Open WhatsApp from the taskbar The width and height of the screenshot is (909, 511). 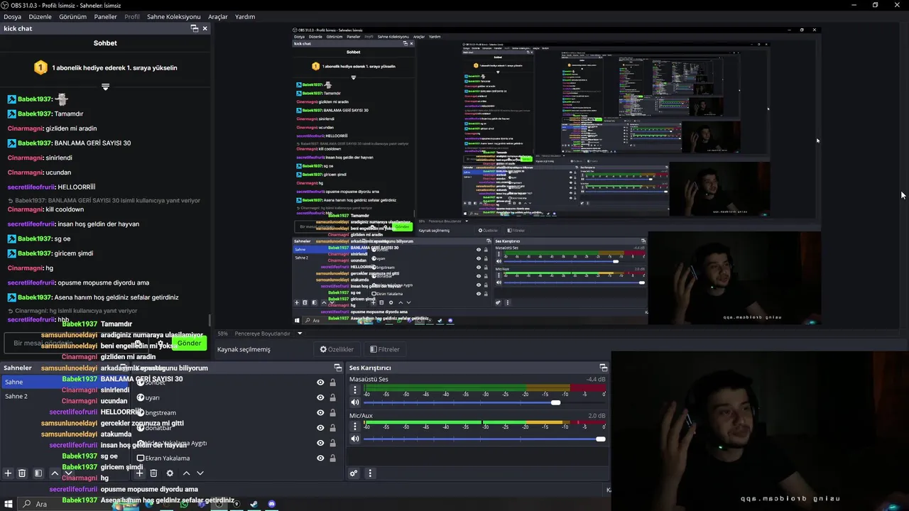click(x=185, y=504)
